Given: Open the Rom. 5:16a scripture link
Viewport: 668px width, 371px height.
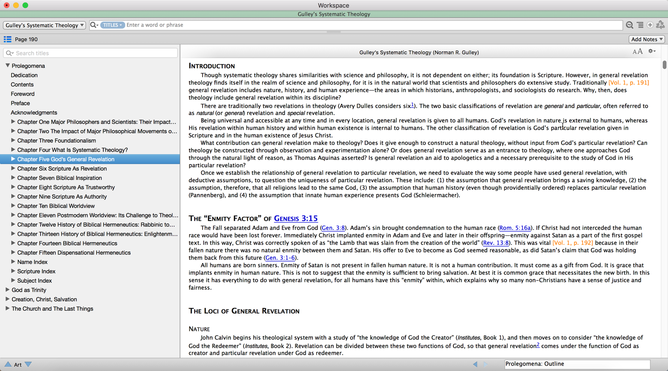Looking at the screenshot, I should pyautogui.click(x=515, y=228).
